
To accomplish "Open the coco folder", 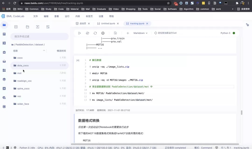I will [40, 58].
